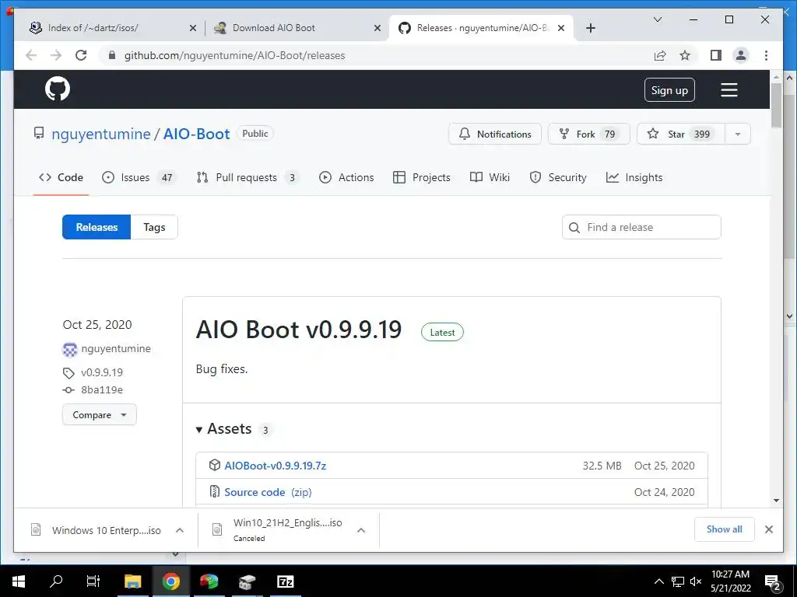Open menu for Windows 10 Enterp....iso download

[x=180, y=530]
